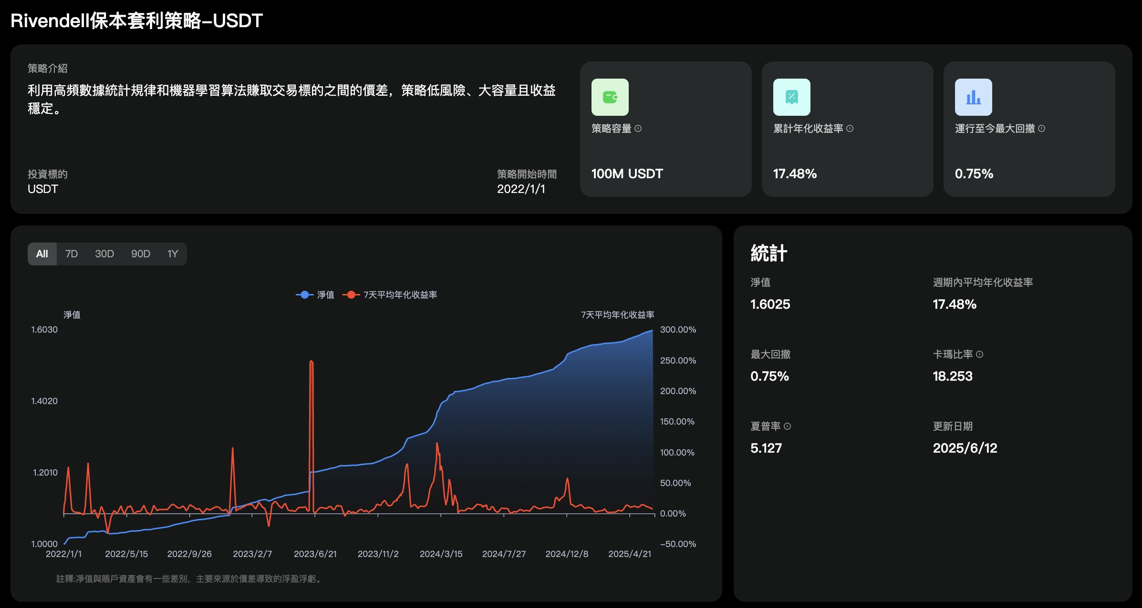Select the All time range tab
This screenshot has width=1142, height=608.
coord(42,254)
